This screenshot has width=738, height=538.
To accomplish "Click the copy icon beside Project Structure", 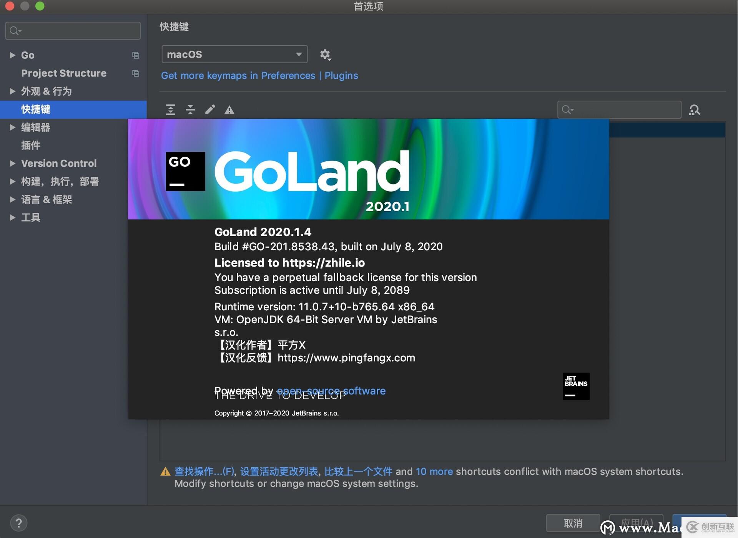I will [136, 73].
